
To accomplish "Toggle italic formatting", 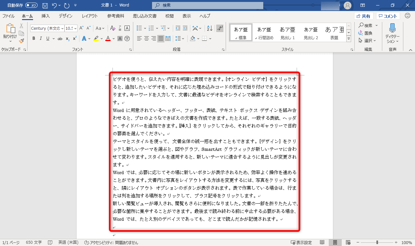I will 41,39.
